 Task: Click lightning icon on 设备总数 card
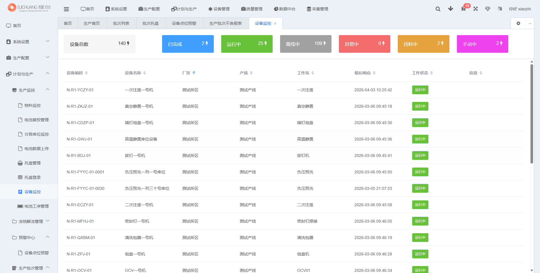pos(128,43)
